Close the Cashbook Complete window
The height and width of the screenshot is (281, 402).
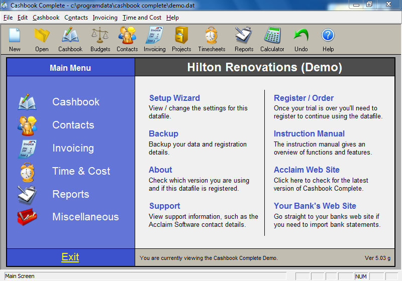pos(388,5)
